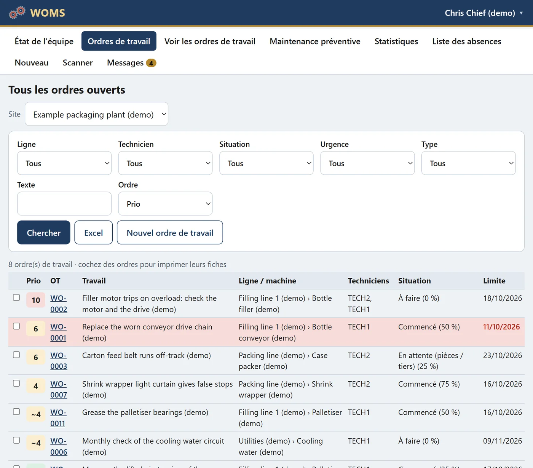The image size is (533, 468).
Task: Click the Limite column header
Action: point(494,281)
